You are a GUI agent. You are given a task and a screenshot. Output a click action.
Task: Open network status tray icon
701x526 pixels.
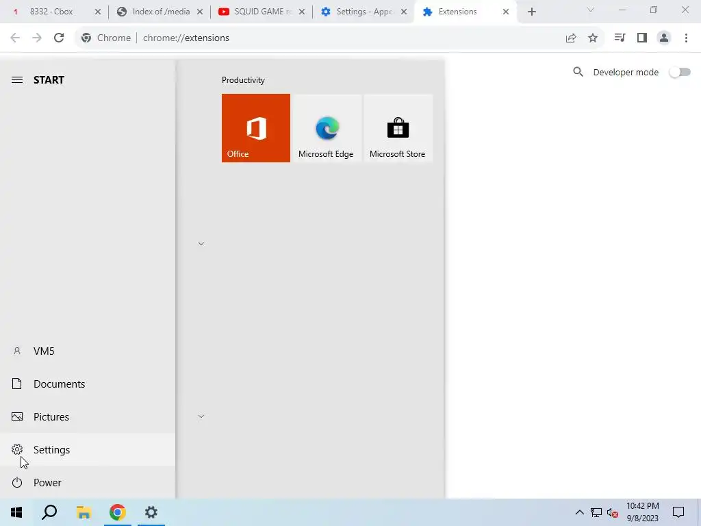tap(596, 512)
